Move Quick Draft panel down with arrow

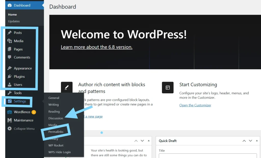point(250,141)
